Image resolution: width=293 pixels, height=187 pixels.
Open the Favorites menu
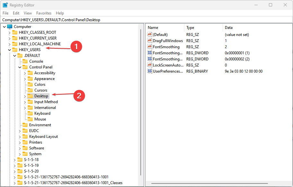[x=44, y=13]
